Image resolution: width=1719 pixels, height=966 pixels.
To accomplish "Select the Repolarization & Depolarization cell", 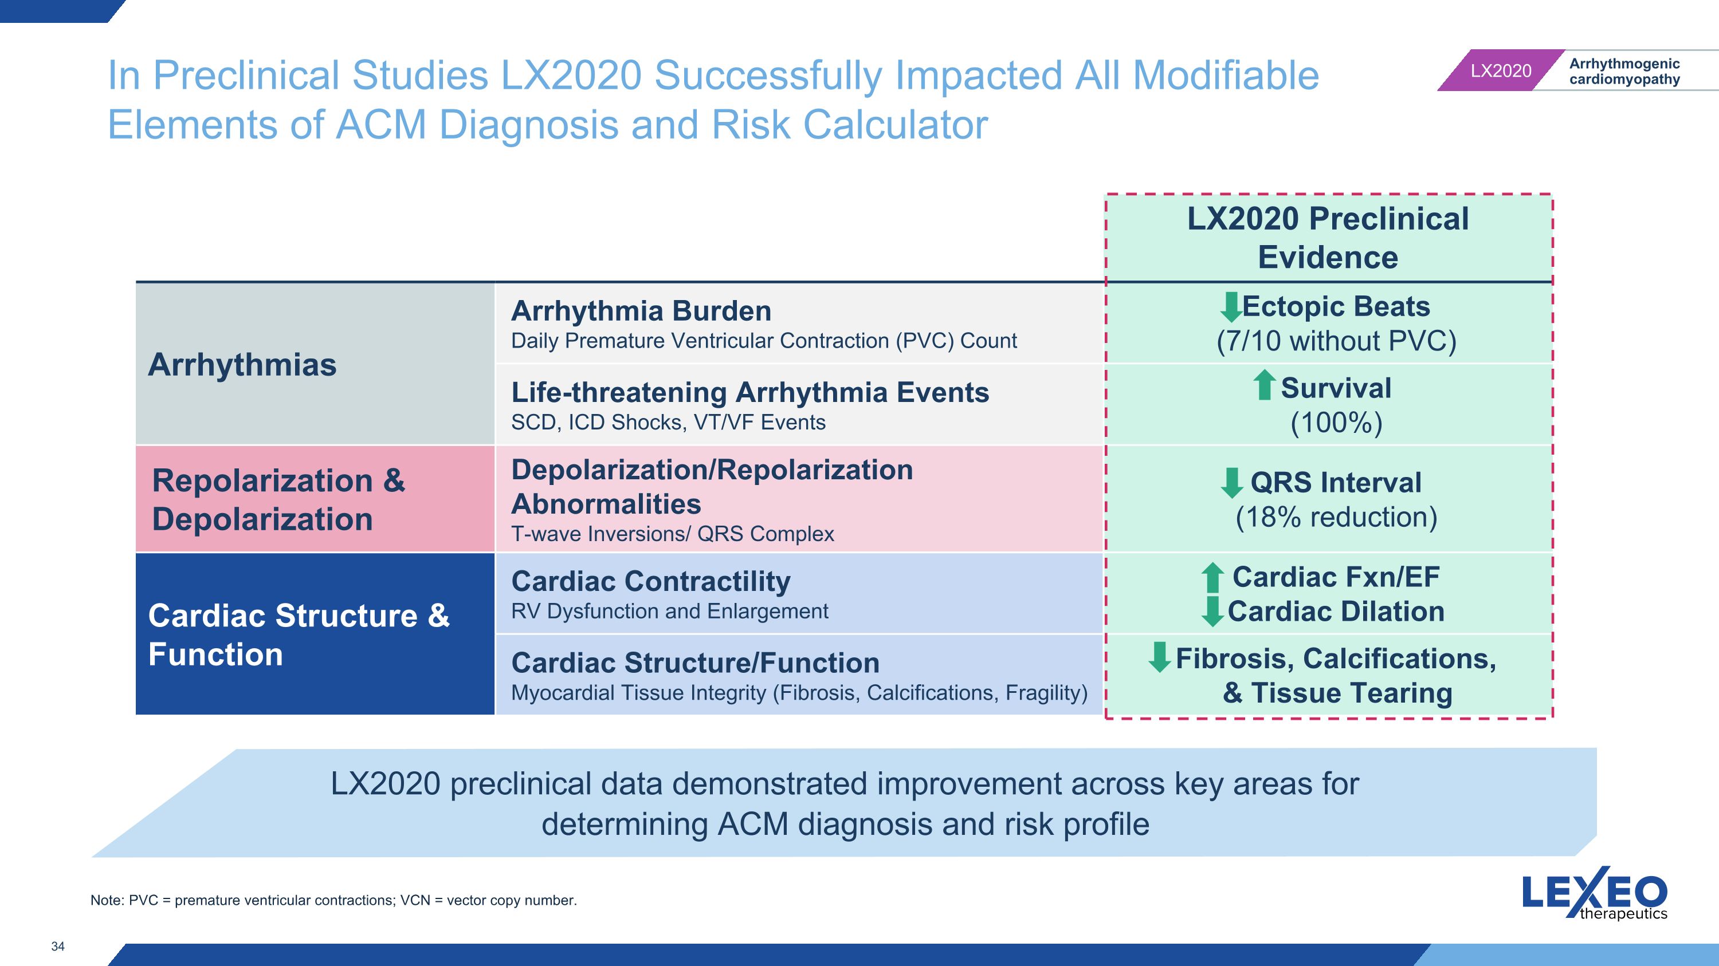I will tap(315, 499).
